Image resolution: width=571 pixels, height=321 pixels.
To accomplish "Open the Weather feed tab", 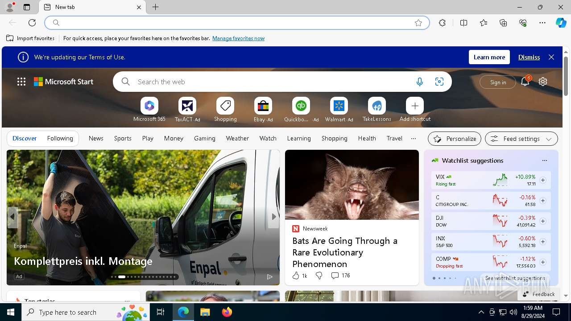I will (x=237, y=138).
